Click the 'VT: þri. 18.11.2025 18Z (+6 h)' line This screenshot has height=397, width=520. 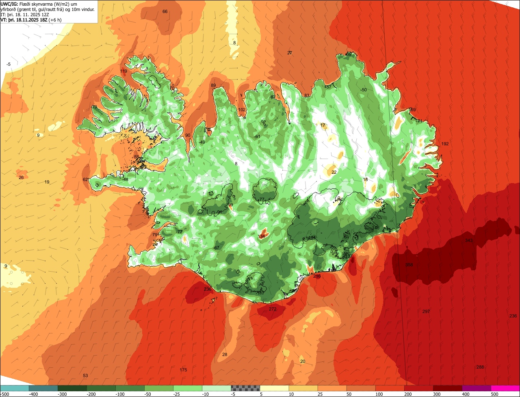coord(31,20)
